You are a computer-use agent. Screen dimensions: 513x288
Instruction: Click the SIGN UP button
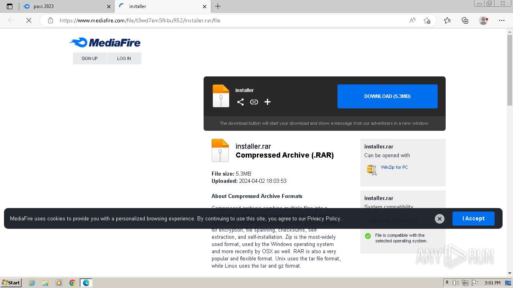pyautogui.click(x=89, y=58)
